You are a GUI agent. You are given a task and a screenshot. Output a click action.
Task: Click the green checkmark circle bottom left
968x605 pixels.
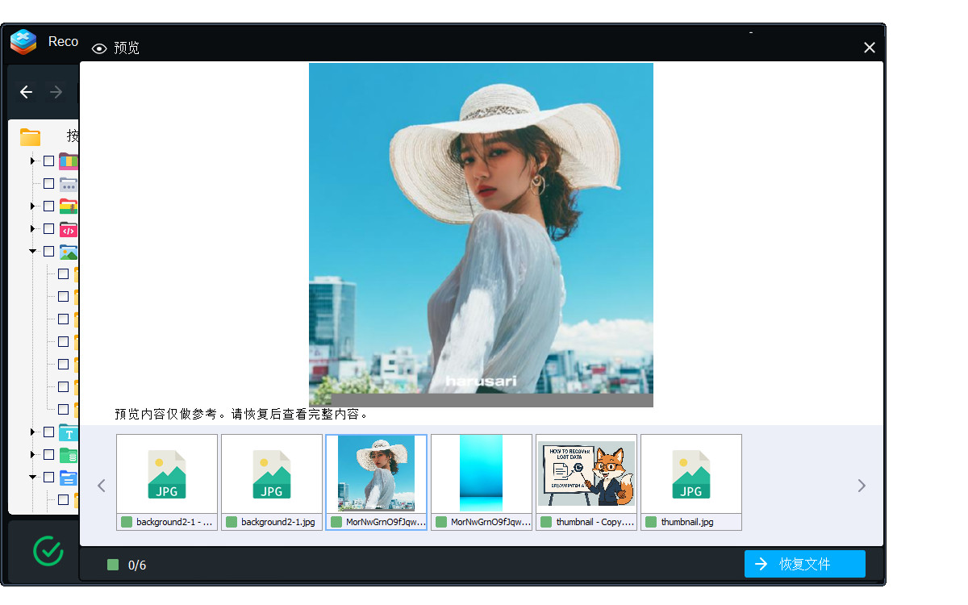coord(48,552)
